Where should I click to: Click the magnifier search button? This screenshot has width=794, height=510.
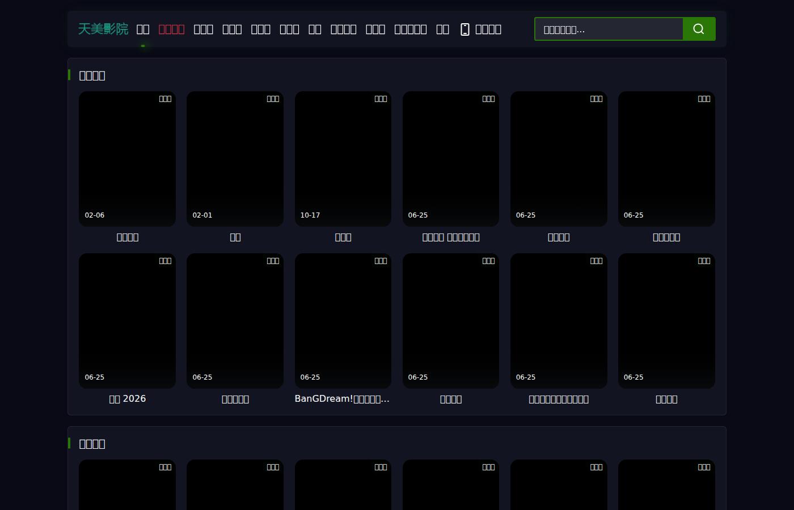point(699,29)
